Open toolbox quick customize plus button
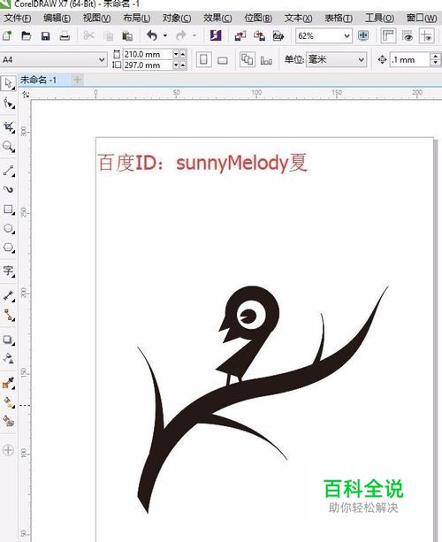This screenshot has width=442, height=542. 8,450
